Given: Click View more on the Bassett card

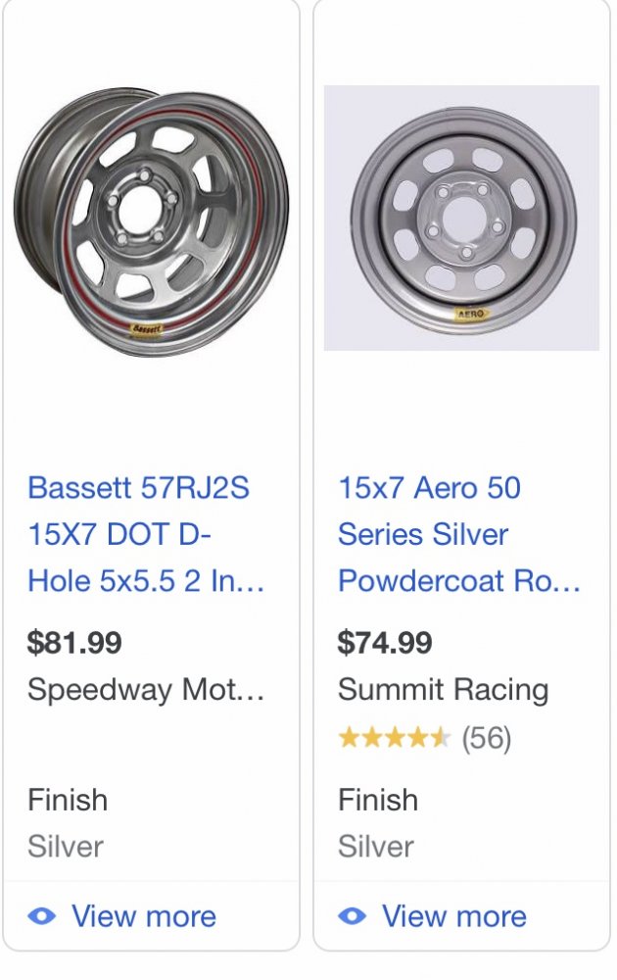Looking at the screenshot, I should pyautogui.click(x=144, y=916).
